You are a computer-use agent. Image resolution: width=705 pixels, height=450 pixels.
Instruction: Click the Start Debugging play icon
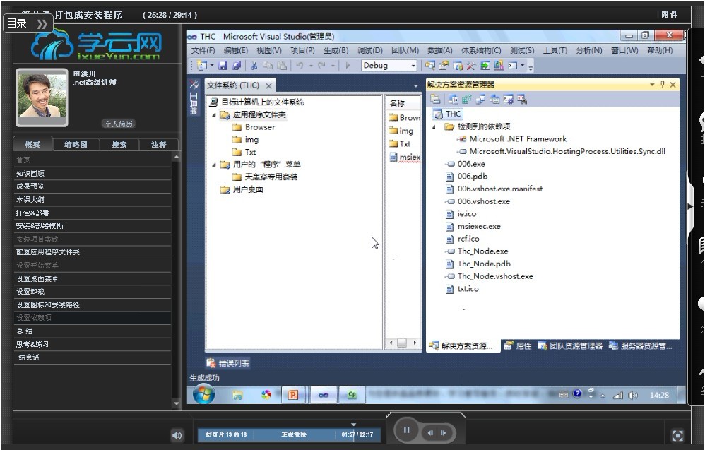pyautogui.click(x=348, y=66)
